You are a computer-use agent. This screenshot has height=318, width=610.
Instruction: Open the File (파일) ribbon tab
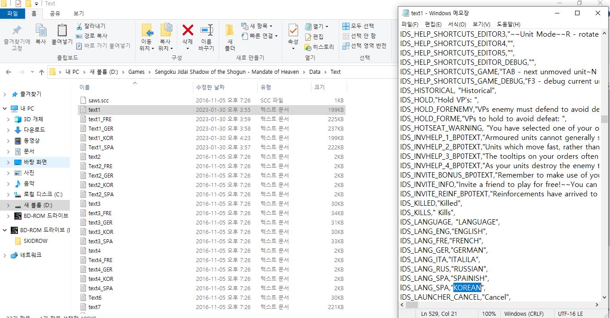13,14
